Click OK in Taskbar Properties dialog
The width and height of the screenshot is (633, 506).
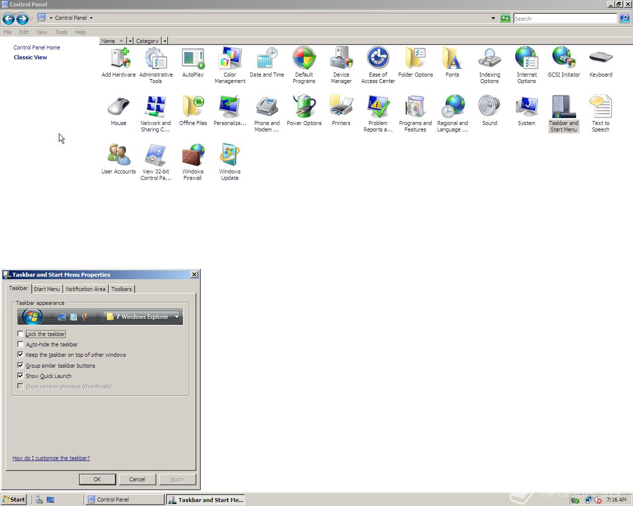coord(97,479)
